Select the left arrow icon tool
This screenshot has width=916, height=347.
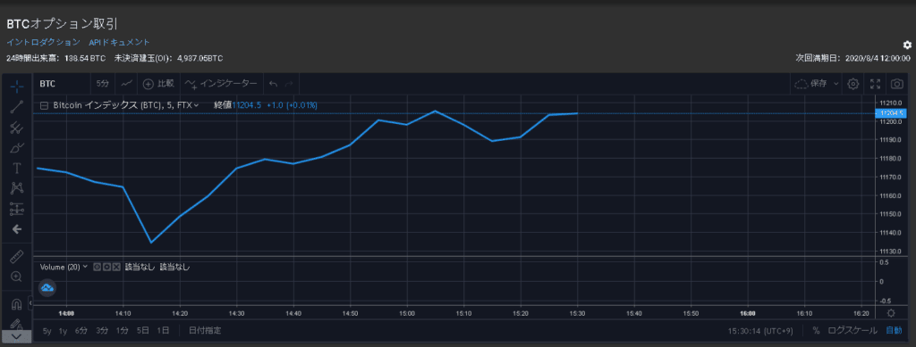[17, 229]
